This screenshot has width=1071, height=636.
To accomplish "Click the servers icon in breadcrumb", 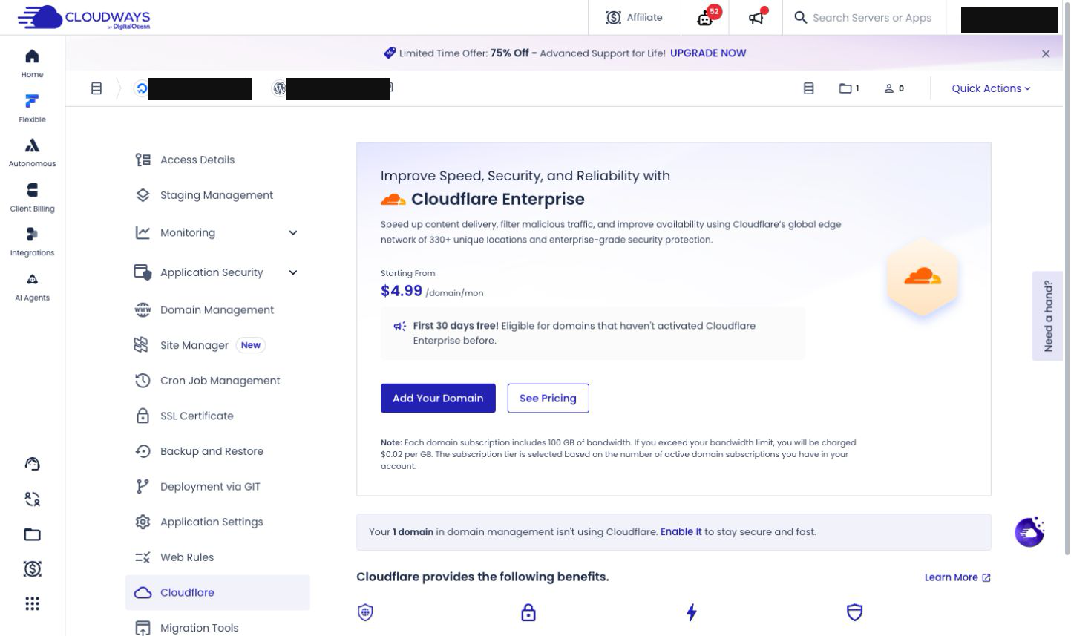I will tap(96, 88).
